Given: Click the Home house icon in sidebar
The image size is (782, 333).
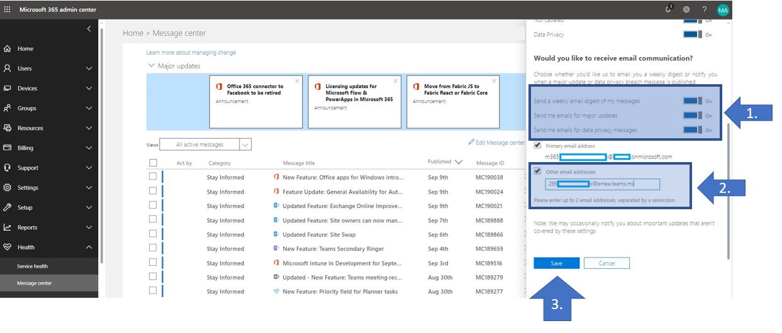Looking at the screenshot, I should pyautogui.click(x=8, y=48).
